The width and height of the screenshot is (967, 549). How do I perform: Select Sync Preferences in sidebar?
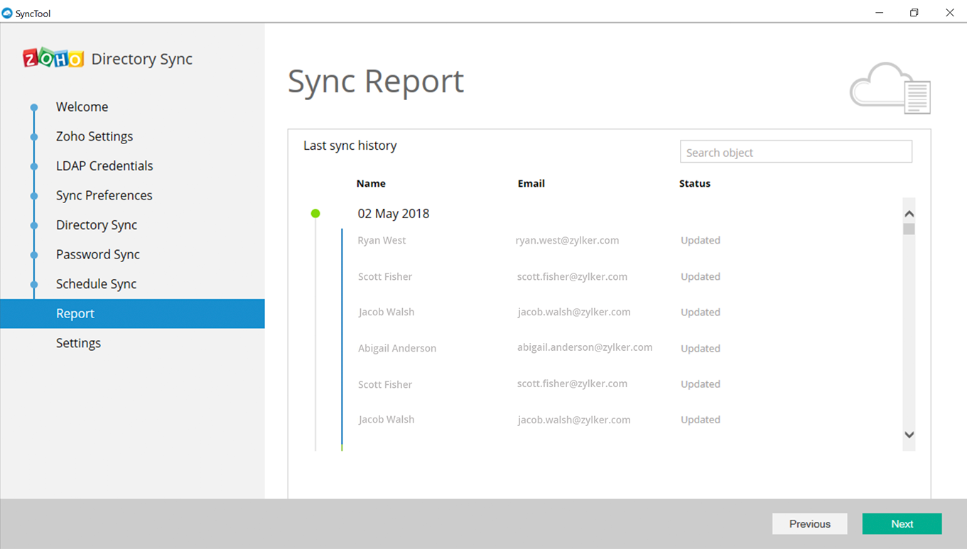click(104, 195)
